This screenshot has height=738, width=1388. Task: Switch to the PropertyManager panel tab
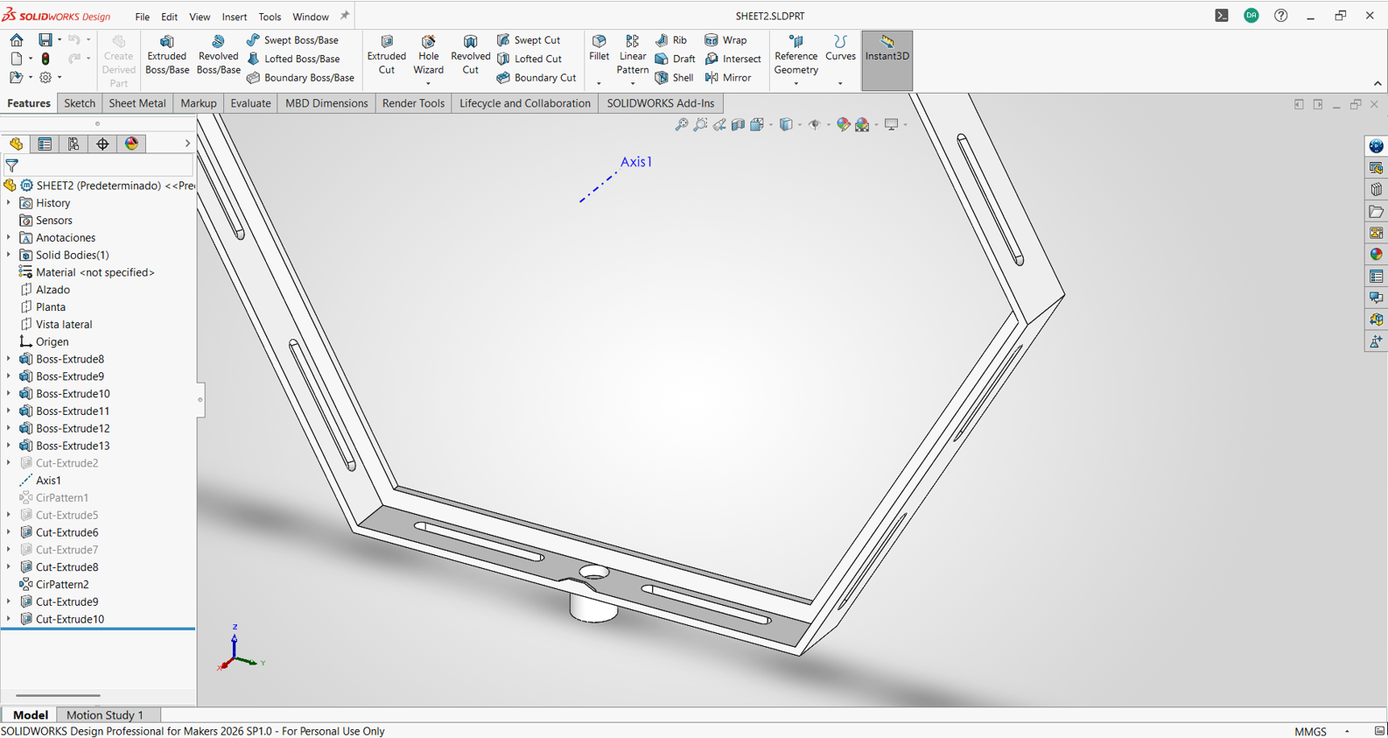click(45, 144)
